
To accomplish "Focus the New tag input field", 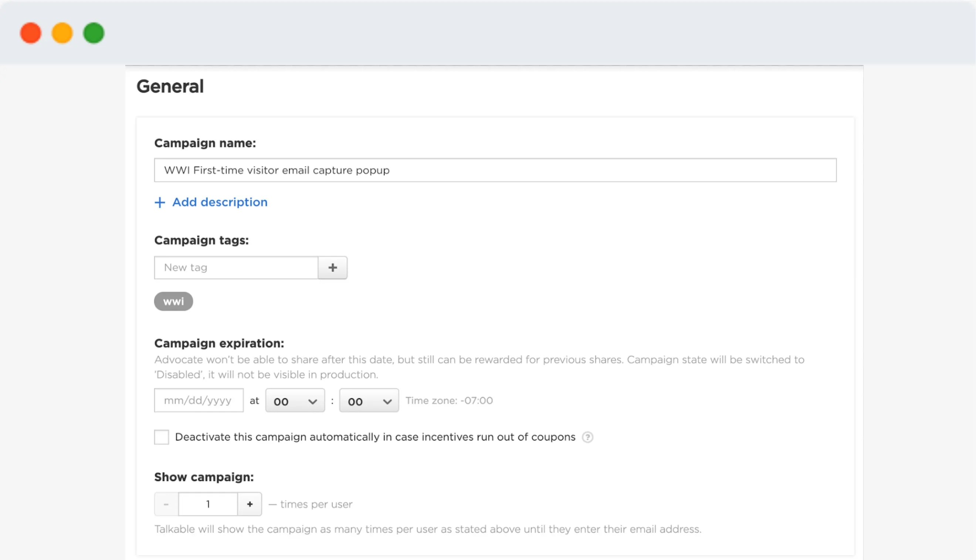I will coord(236,267).
